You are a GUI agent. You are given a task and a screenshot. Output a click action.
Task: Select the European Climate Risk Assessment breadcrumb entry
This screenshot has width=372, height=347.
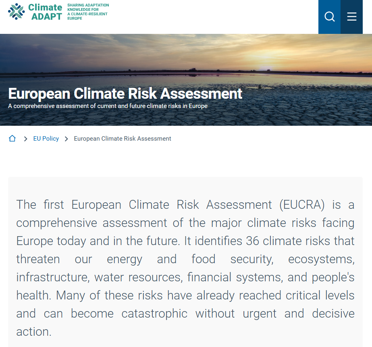click(122, 138)
